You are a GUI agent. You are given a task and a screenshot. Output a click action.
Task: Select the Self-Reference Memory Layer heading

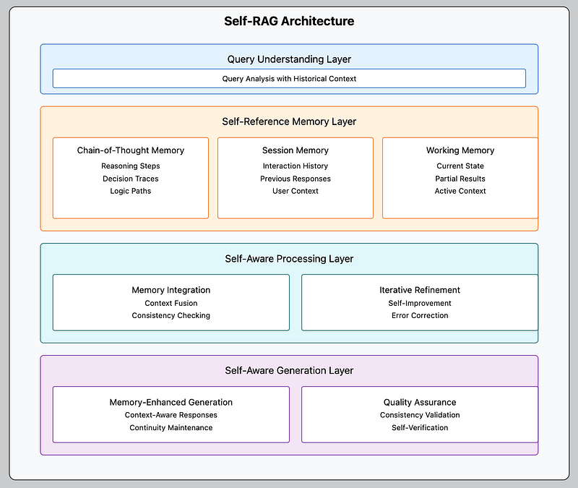(289, 121)
